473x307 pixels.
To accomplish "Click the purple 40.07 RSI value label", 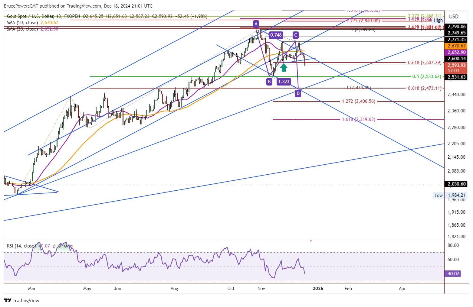I will click(453, 274).
